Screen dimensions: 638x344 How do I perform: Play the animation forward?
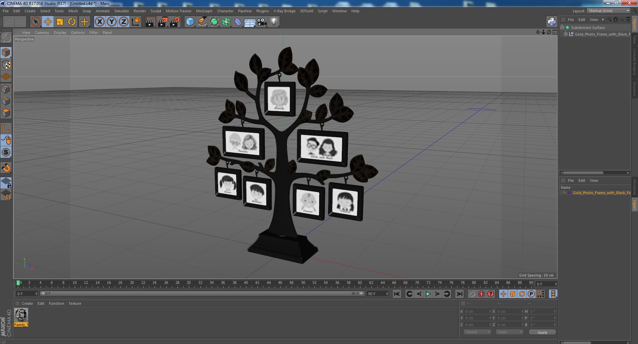pyautogui.click(x=428, y=294)
